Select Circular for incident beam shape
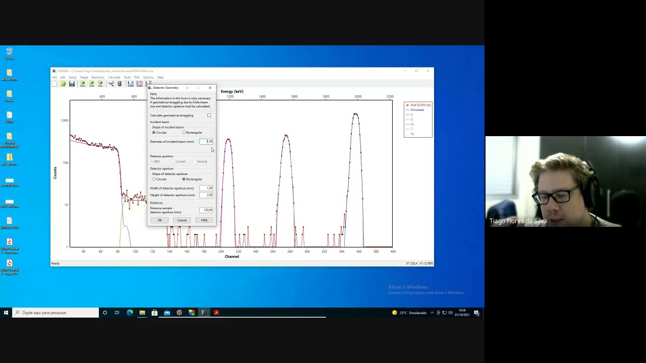The height and width of the screenshot is (363, 646). coord(154,133)
